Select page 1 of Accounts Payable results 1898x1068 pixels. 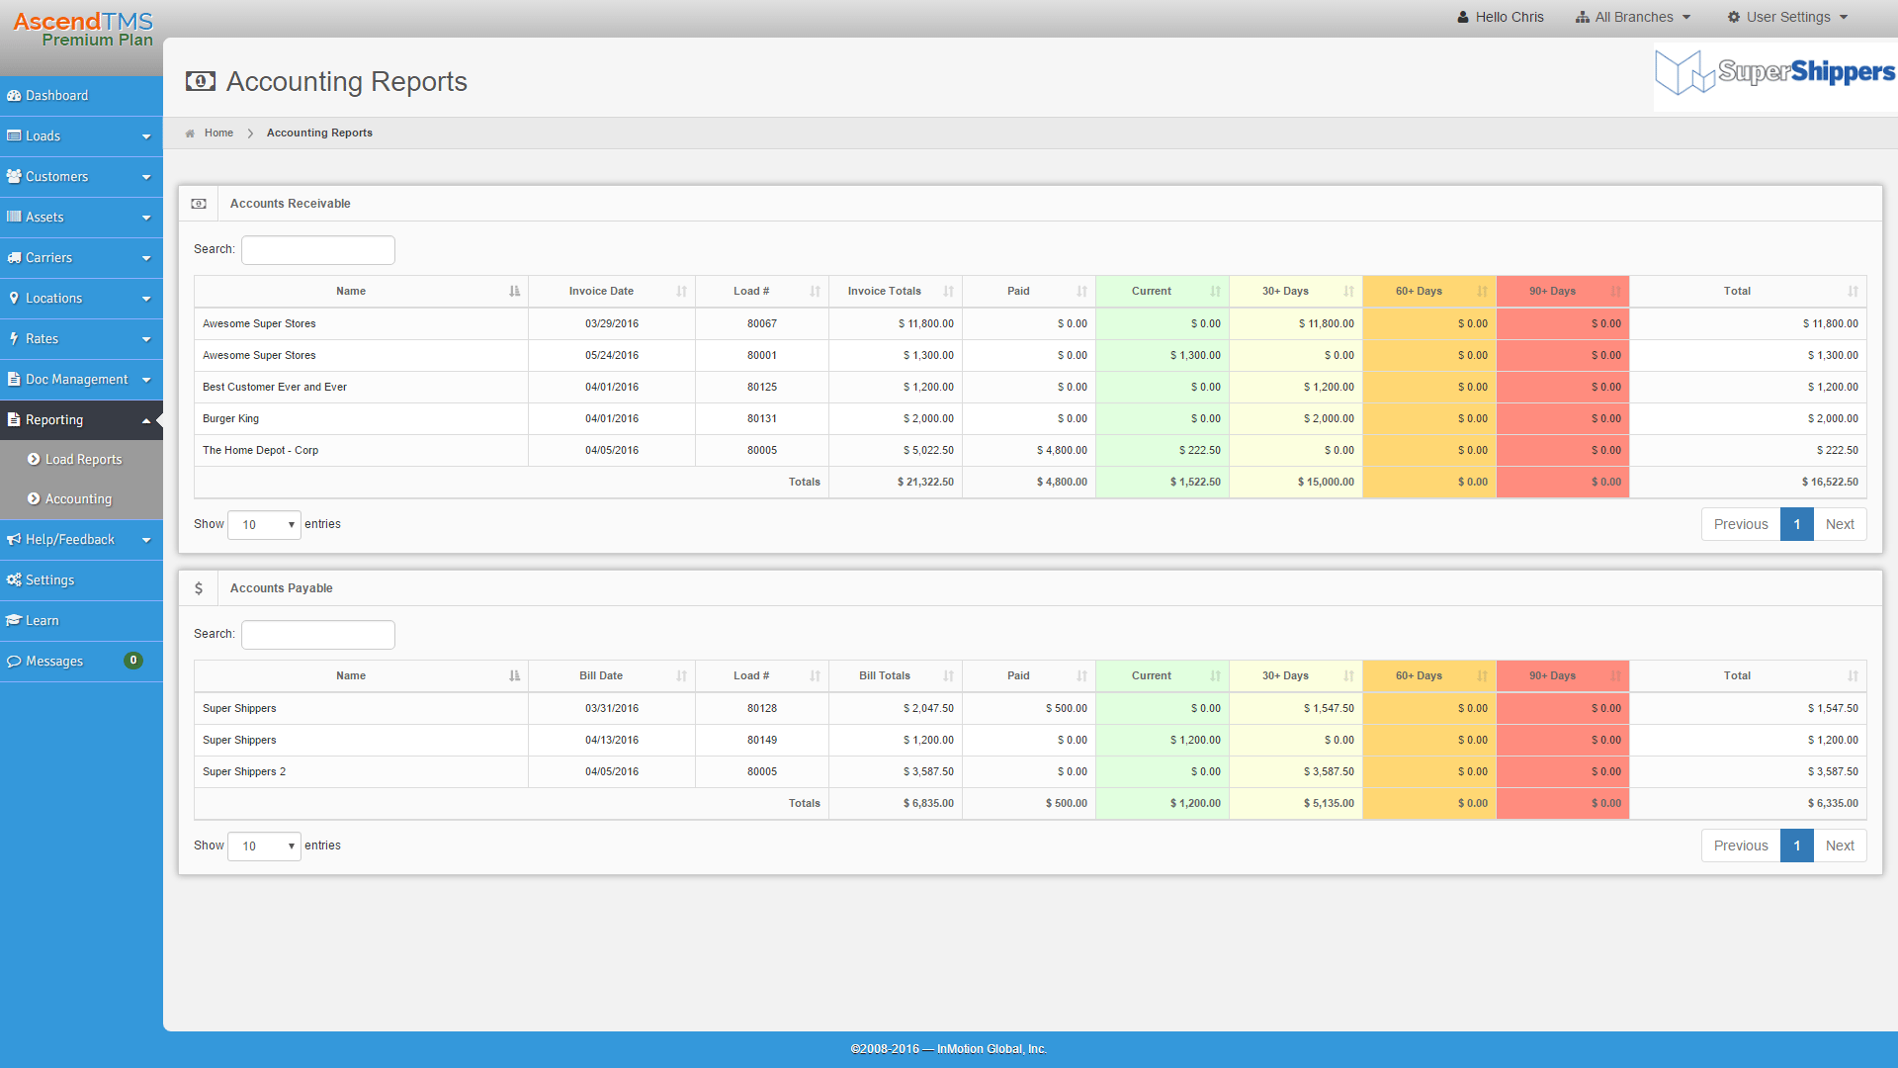click(x=1797, y=845)
